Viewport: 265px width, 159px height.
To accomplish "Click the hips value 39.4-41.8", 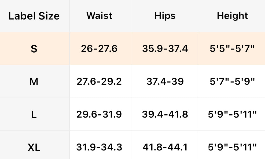I will (165, 114).
